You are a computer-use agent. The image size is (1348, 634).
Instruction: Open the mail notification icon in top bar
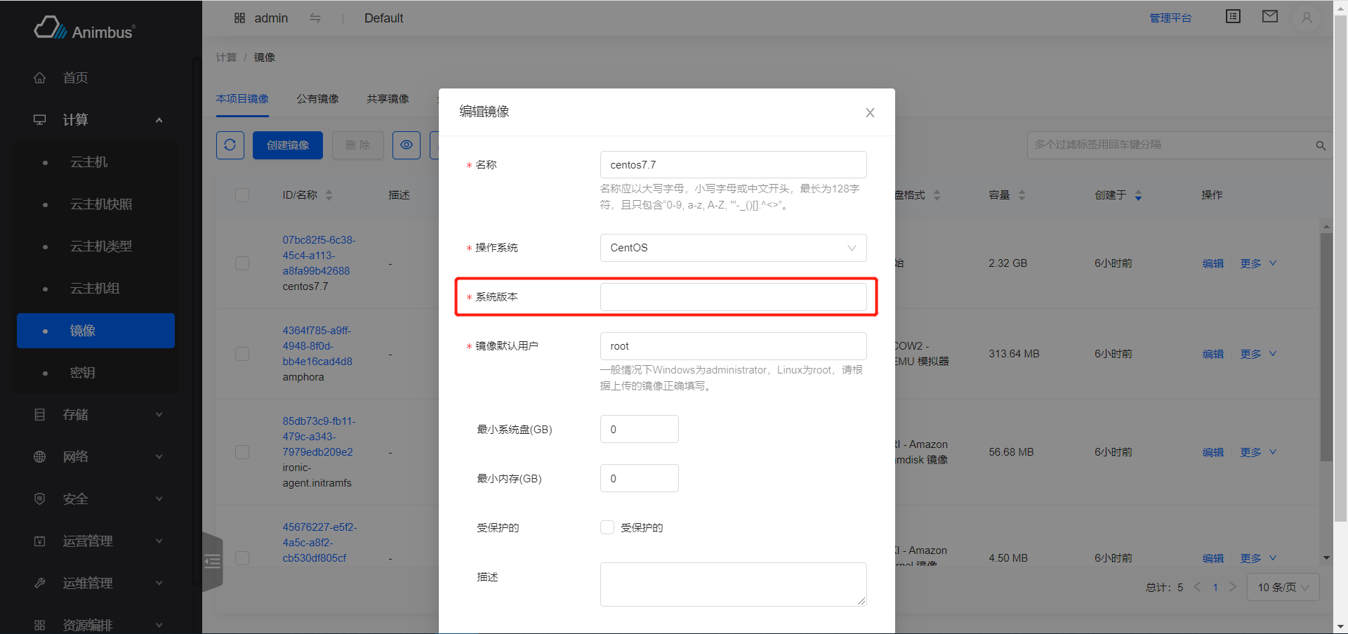tap(1269, 15)
